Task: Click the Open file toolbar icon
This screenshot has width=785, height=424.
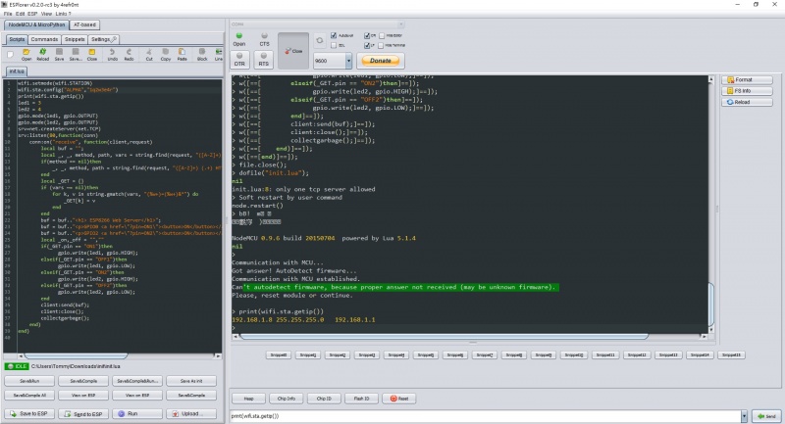Action: point(26,55)
